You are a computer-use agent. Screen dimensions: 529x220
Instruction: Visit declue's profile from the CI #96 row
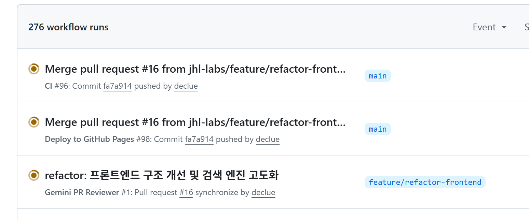click(186, 86)
